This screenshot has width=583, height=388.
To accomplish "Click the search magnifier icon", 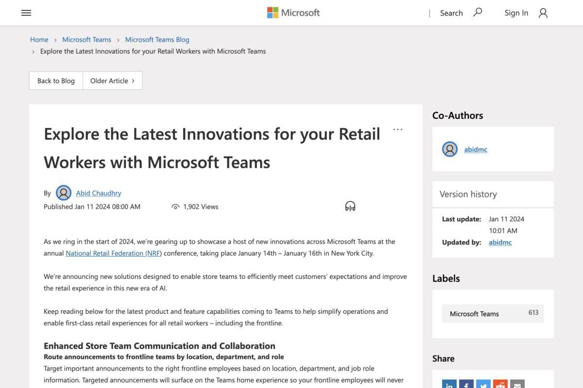I will (478, 12).
